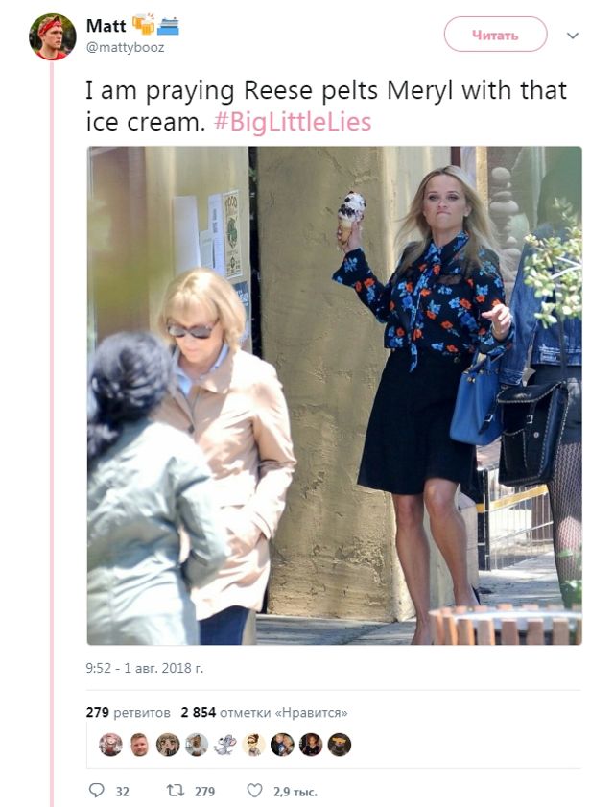Open Matt's profile avatar photo
This screenshot has height=807, width=614.
(x=53, y=37)
